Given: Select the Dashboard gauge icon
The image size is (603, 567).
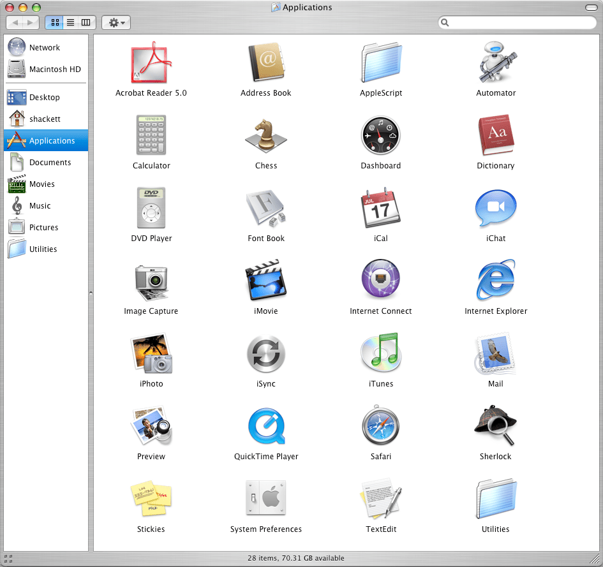Looking at the screenshot, I should tap(381, 135).
